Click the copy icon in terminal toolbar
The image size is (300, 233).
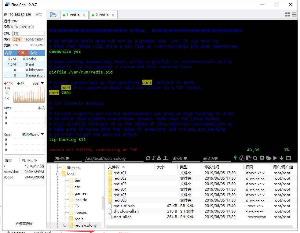tap(242, 158)
